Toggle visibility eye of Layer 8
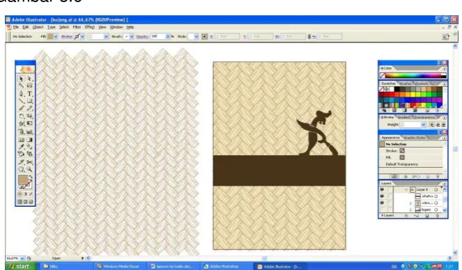 382,189
